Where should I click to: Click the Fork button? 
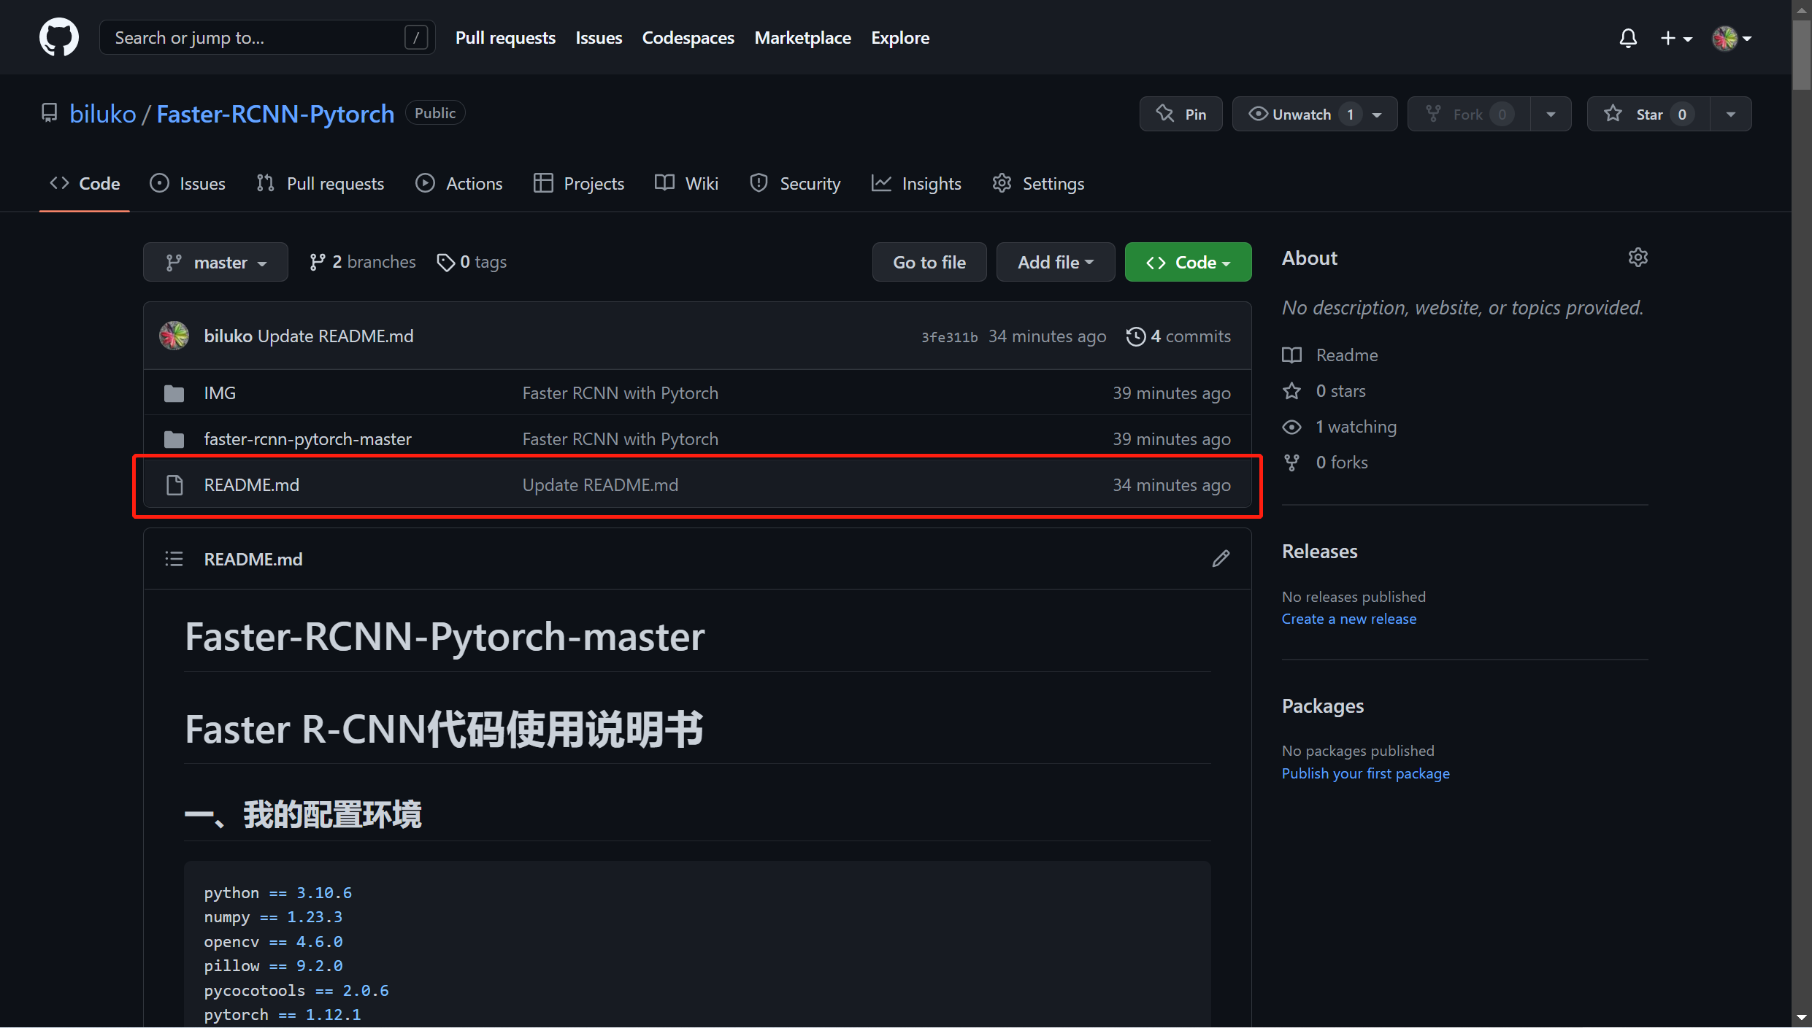point(1469,114)
